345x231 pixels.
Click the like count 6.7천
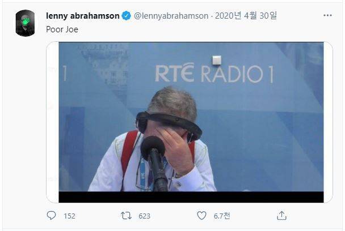point(222,216)
